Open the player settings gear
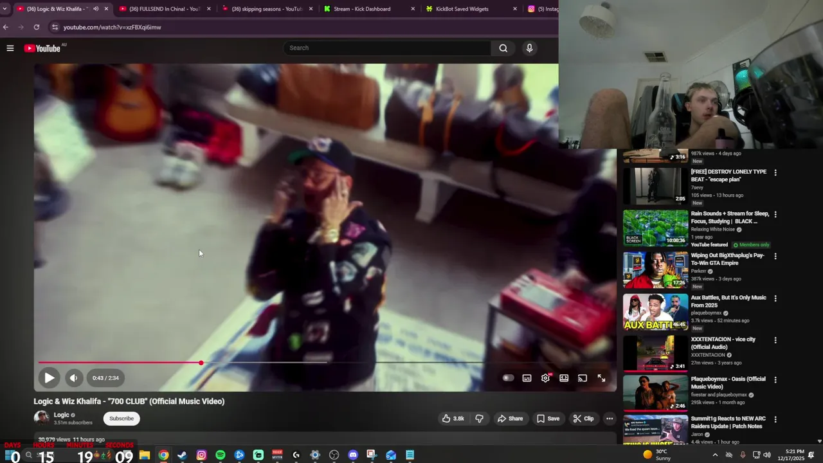The height and width of the screenshot is (463, 823). 545,378
